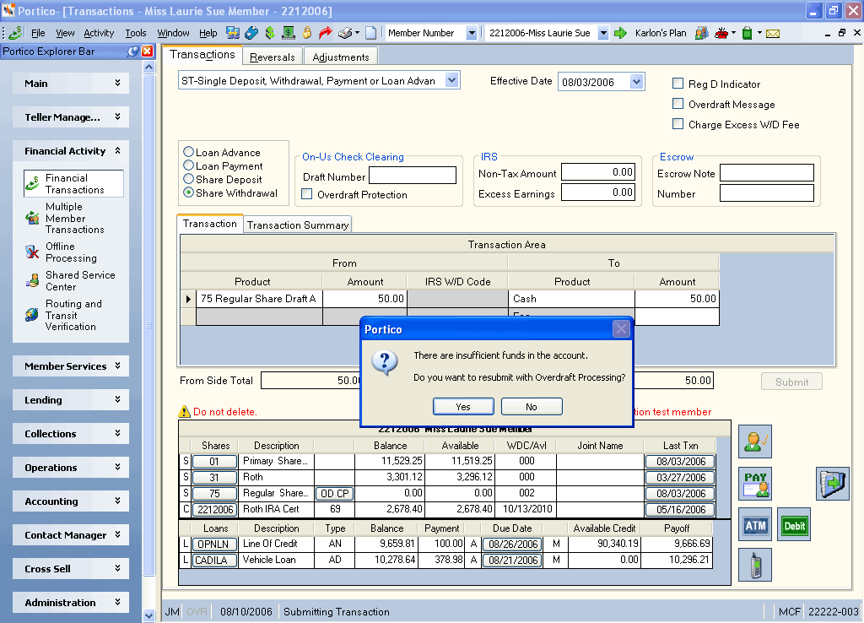The image size is (864, 623).
Task: Expand the Lending section
Action: (71, 399)
